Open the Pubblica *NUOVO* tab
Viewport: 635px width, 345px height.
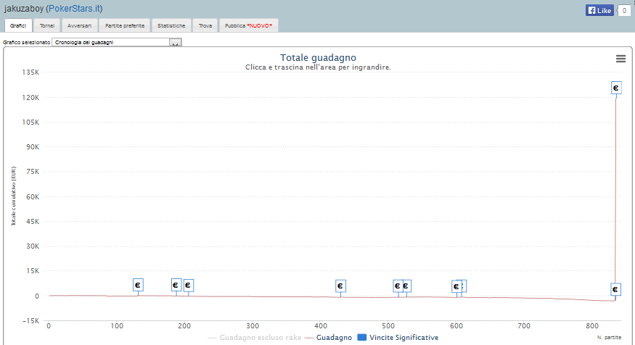248,25
